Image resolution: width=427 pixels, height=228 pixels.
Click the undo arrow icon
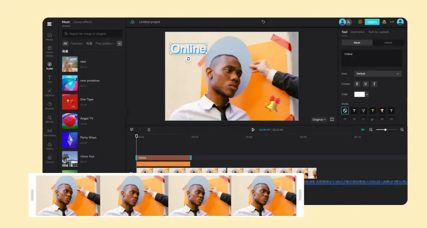pos(263,22)
